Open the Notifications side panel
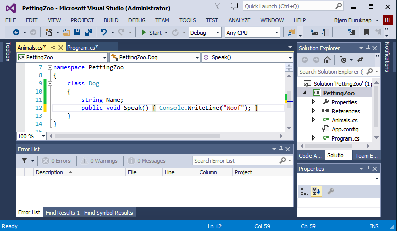Viewport: 397px width, 231px height. pos(387,57)
